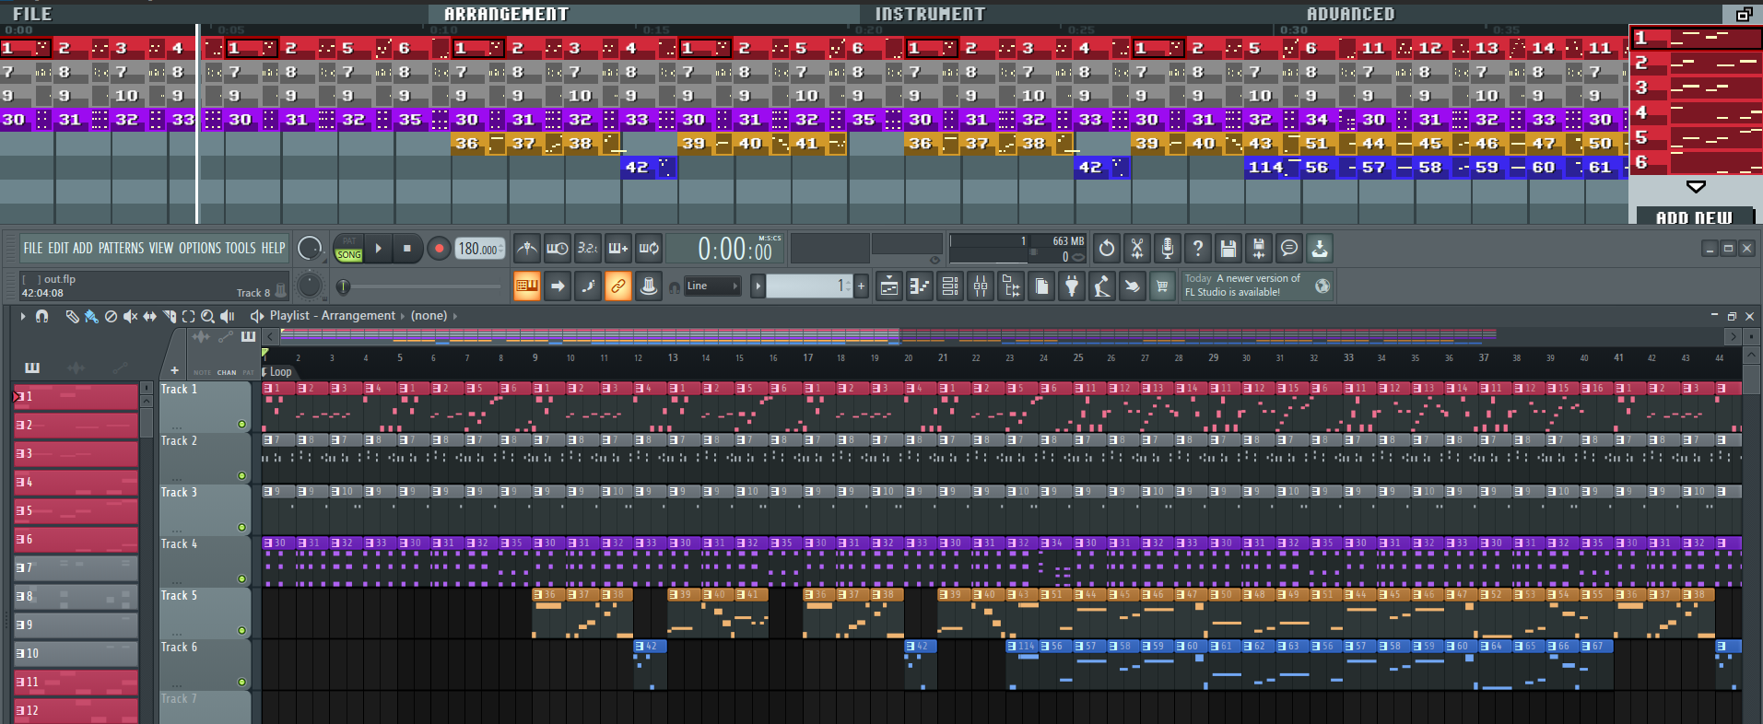Toggle the note/clip grouping link icon
The width and height of the screenshot is (1763, 724).
click(x=618, y=286)
